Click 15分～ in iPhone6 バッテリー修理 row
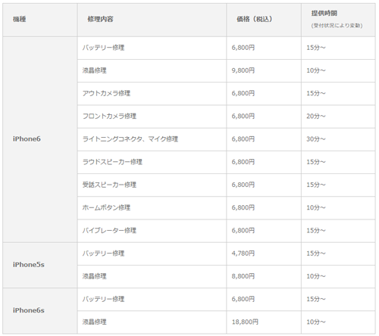The width and height of the screenshot is (379, 336). pyautogui.click(x=316, y=48)
